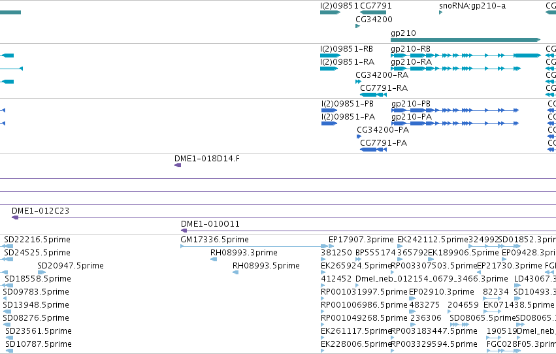Click the GM17336.5prime EST label
556x354 pixels.
point(214,240)
